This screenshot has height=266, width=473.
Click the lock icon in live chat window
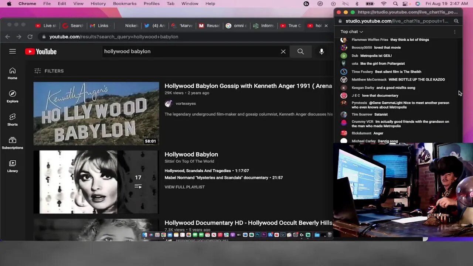[340, 21]
